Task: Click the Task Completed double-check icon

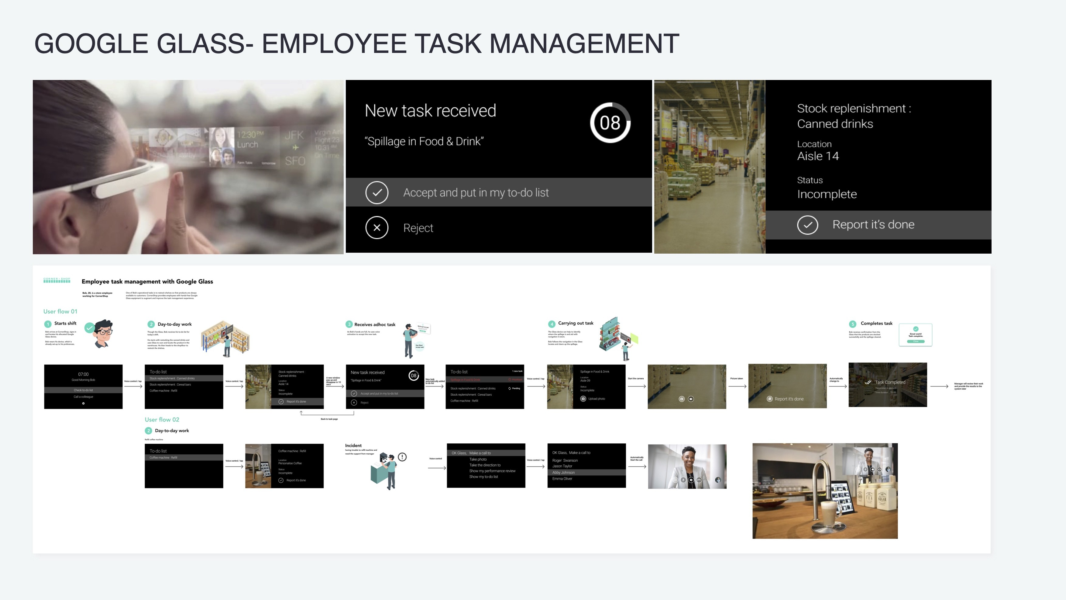Action: click(868, 382)
